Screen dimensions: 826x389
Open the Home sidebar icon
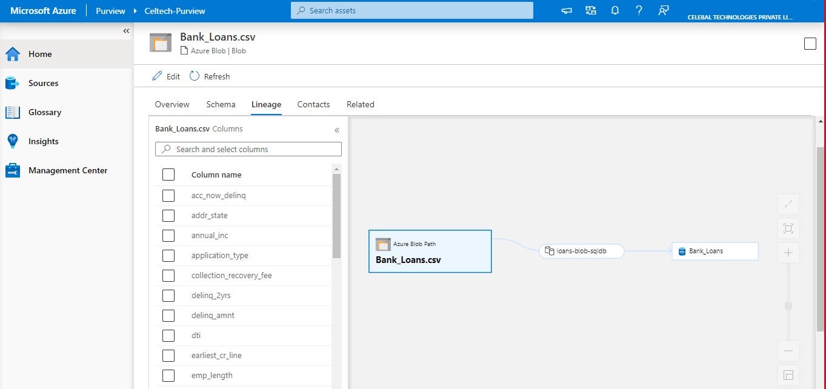point(13,54)
